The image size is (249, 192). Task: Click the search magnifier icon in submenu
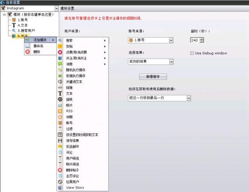click(60, 41)
